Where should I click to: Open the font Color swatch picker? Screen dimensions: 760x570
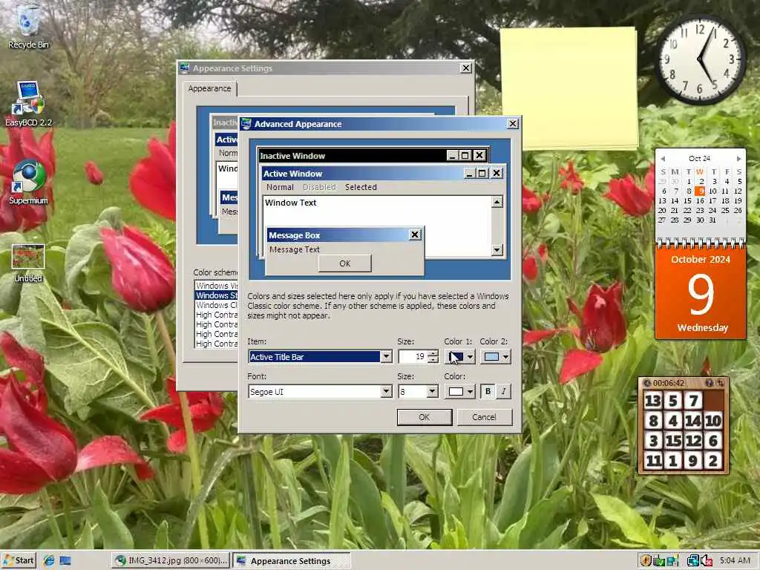(459, 392)
